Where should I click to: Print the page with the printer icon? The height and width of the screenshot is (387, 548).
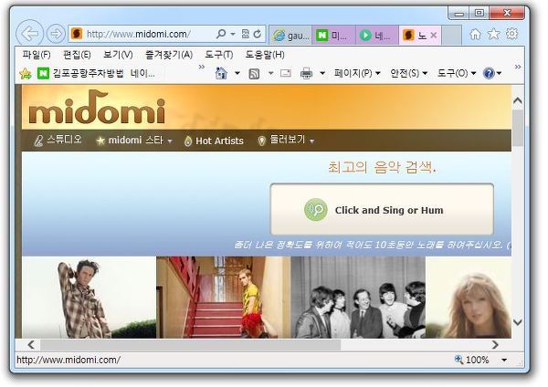(307, 73)
